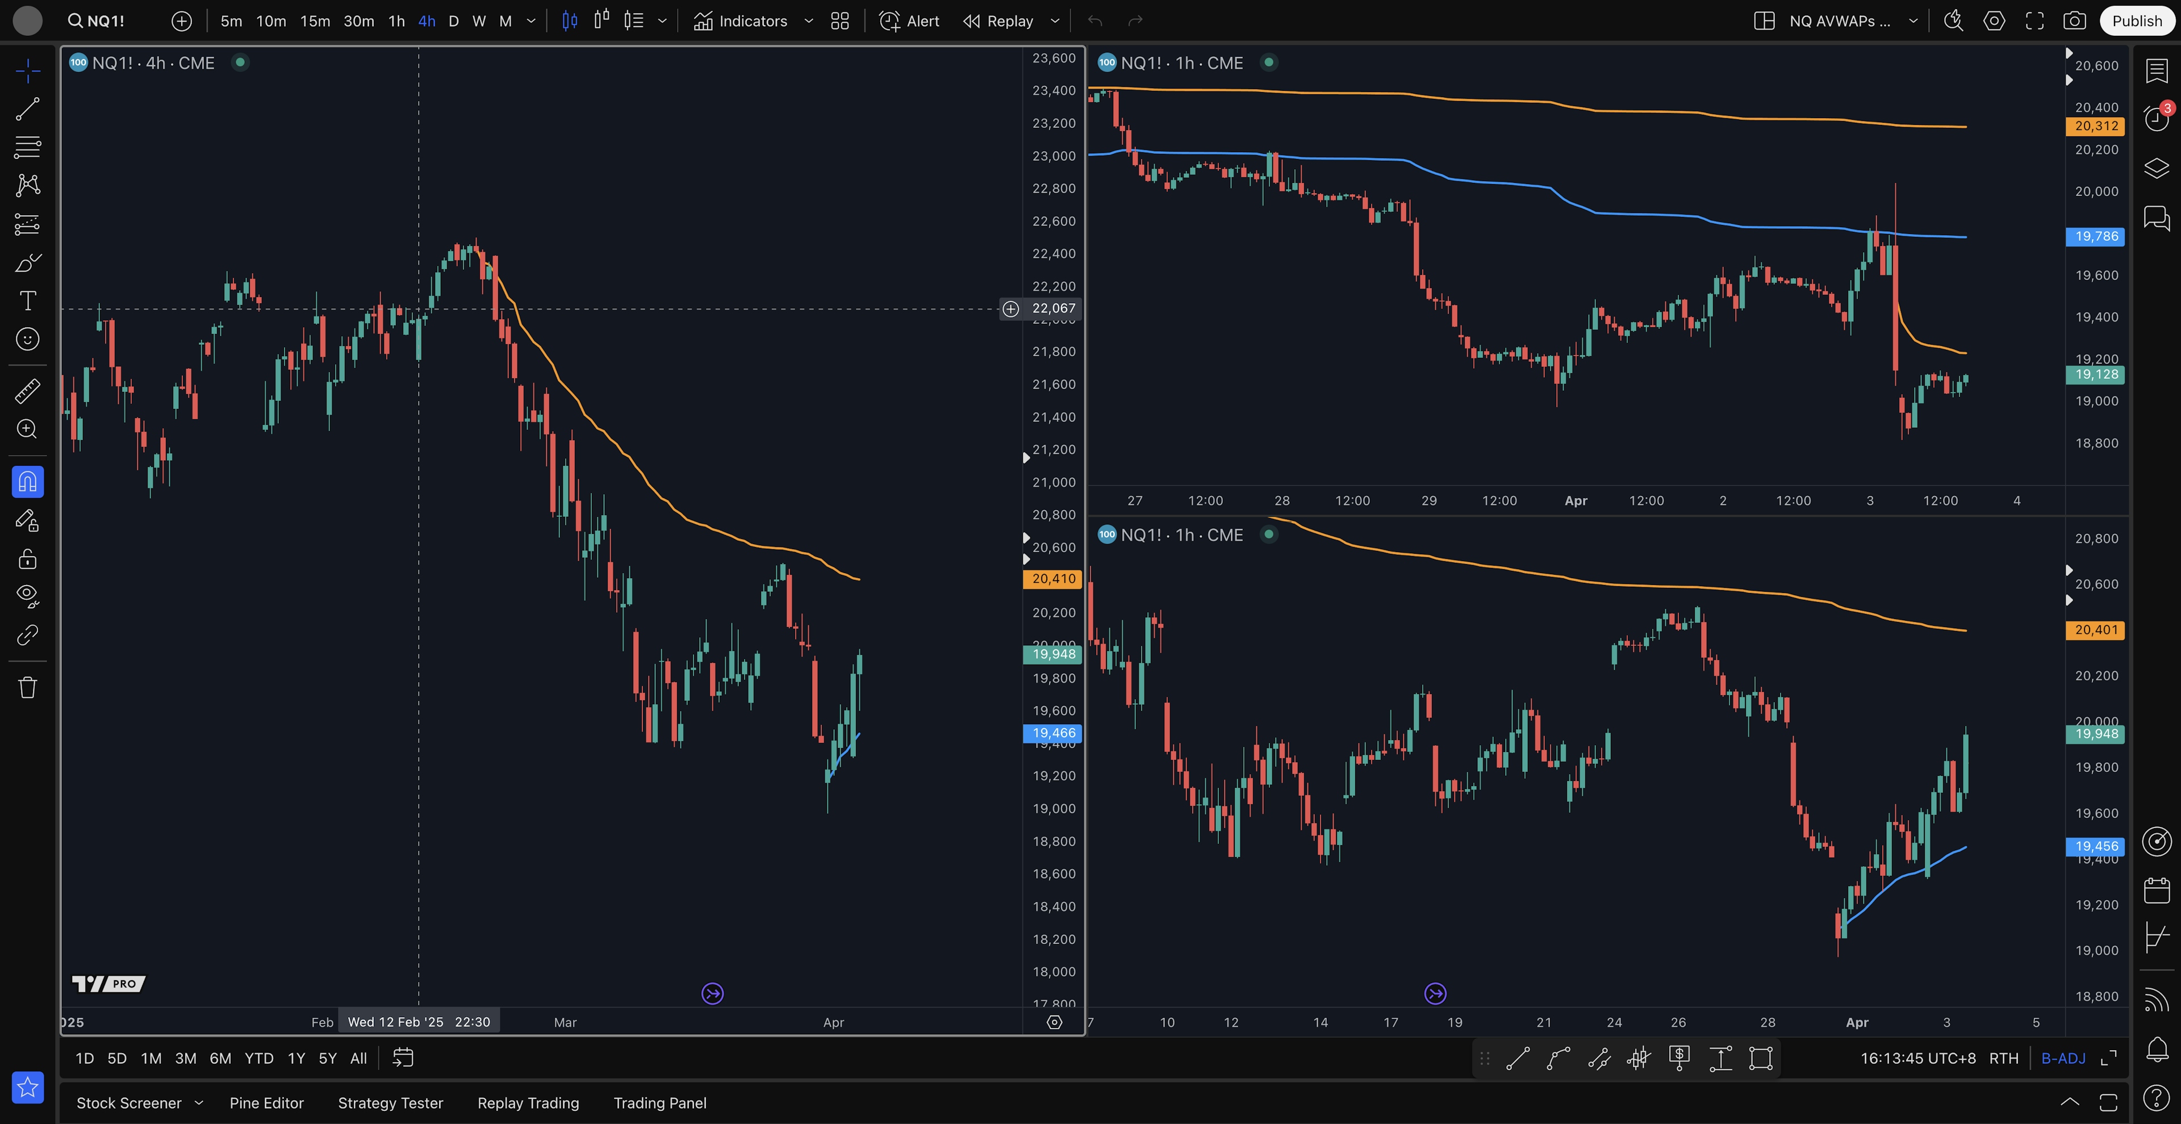Screen dimensions: 2181x1124
Task: Click the trash remove drawings icon
Action: pos(27,687)
